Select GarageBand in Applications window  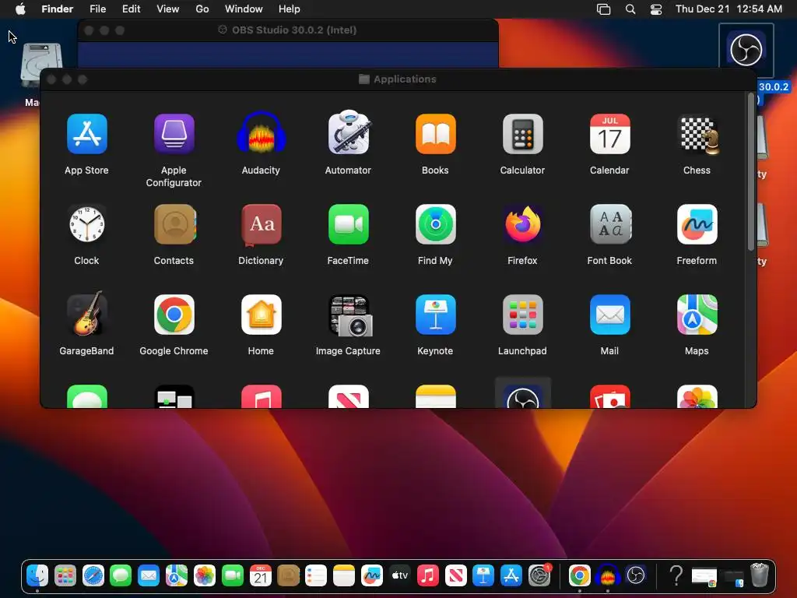pyautogui.click(x=87, y=314)
